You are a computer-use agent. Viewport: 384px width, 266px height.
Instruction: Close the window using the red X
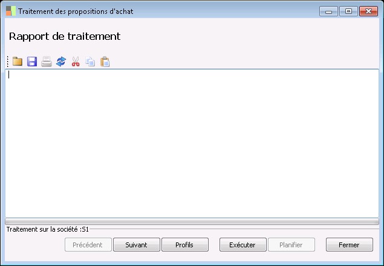pos(368,11)
